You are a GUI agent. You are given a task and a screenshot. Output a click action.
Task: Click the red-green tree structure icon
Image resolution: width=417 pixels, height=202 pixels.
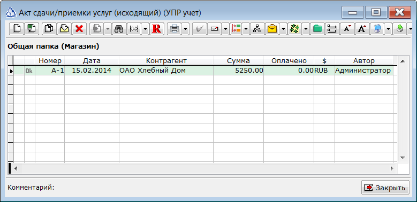point(236,28)
